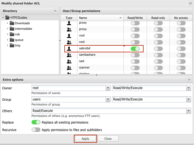The height and width of the screenshot is (145, 194).
Task: Click the sambashare group type icon
Action: pos(69,55)
